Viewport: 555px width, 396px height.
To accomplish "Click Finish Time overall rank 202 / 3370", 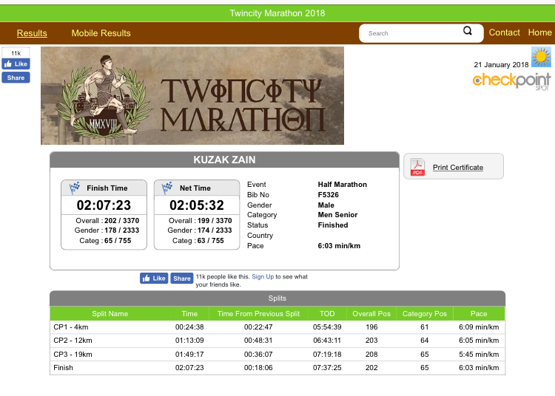I will pos(121,221).
